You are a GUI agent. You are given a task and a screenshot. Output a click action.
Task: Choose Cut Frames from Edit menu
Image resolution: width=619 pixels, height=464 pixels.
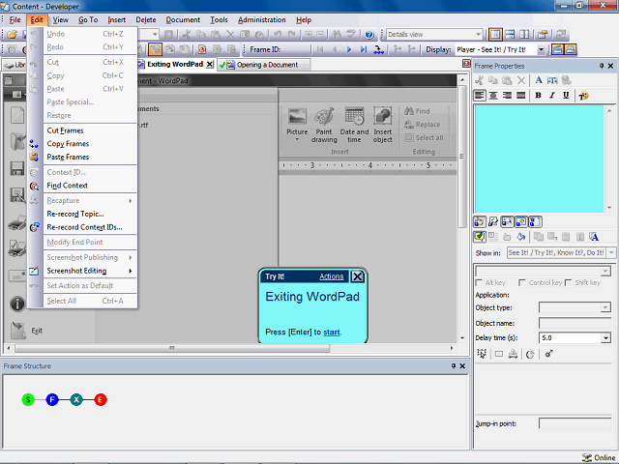90,130
